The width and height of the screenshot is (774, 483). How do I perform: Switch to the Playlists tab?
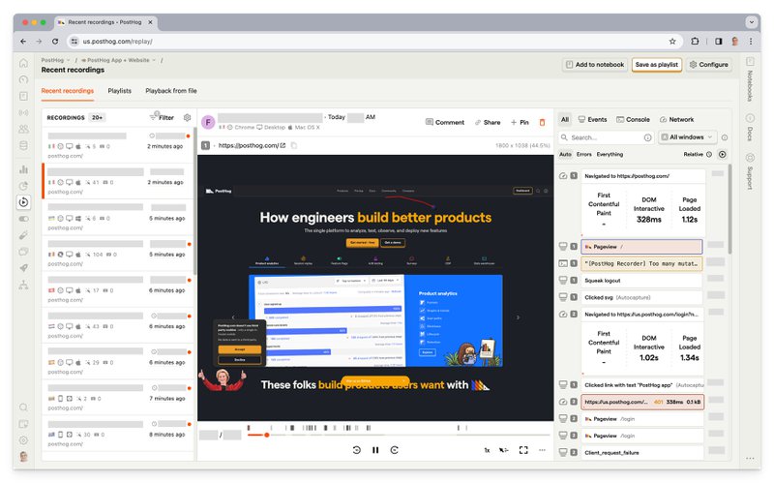[x=120, y=91]
